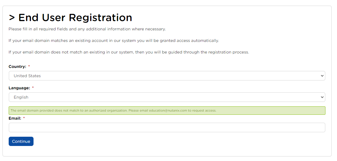Click the chevron arrow on the Language select

pos(322,97)
